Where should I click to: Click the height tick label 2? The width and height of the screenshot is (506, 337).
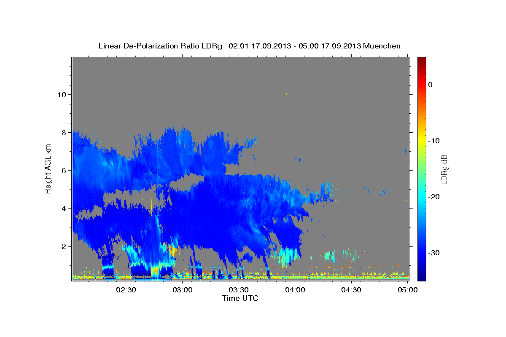click(x=63, y=246)
